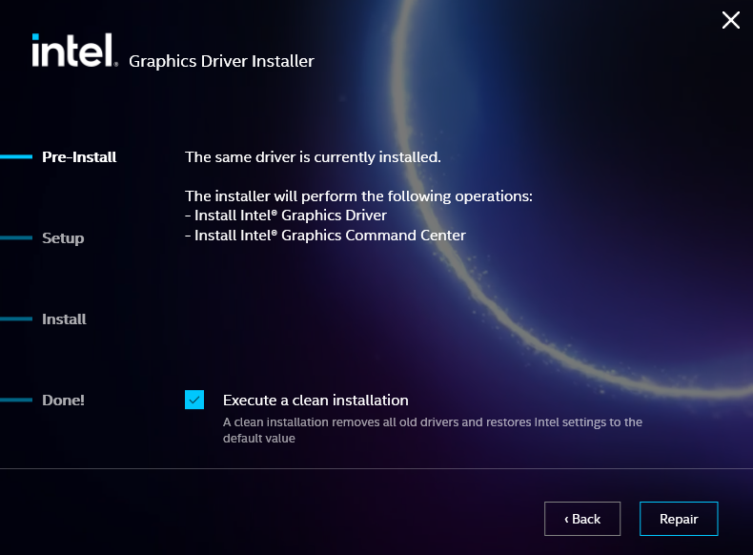Select the Done! step label
753x555 pixels.
[x=63, y=401]
